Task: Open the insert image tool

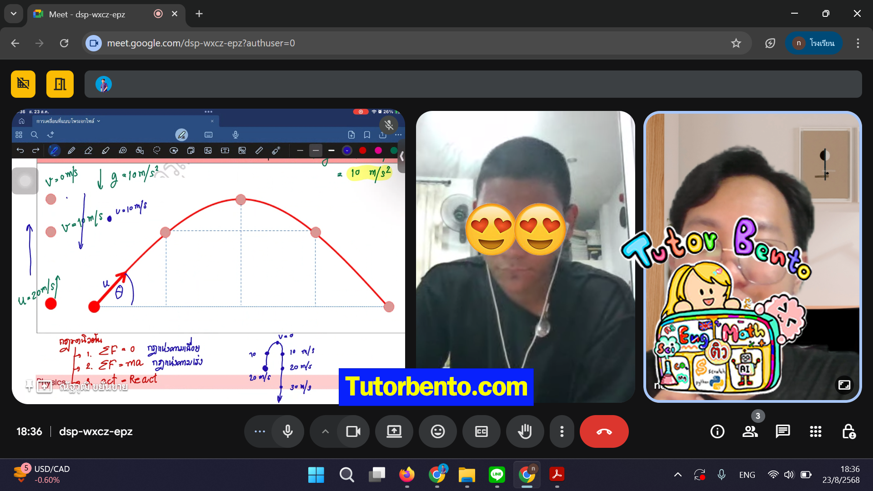Action: point(208,150)
